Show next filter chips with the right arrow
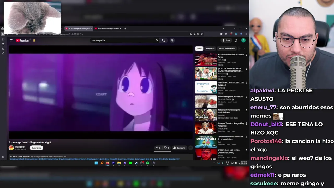Image resolution: width=334 pixels, height=188 pixels. [x=244, y=49]
